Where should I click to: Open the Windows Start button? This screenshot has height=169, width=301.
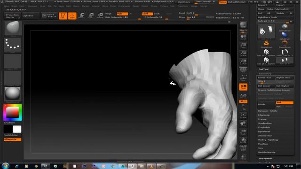point(5,166)
